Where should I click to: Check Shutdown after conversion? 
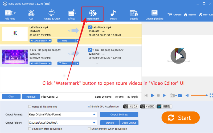coord(30,129)
